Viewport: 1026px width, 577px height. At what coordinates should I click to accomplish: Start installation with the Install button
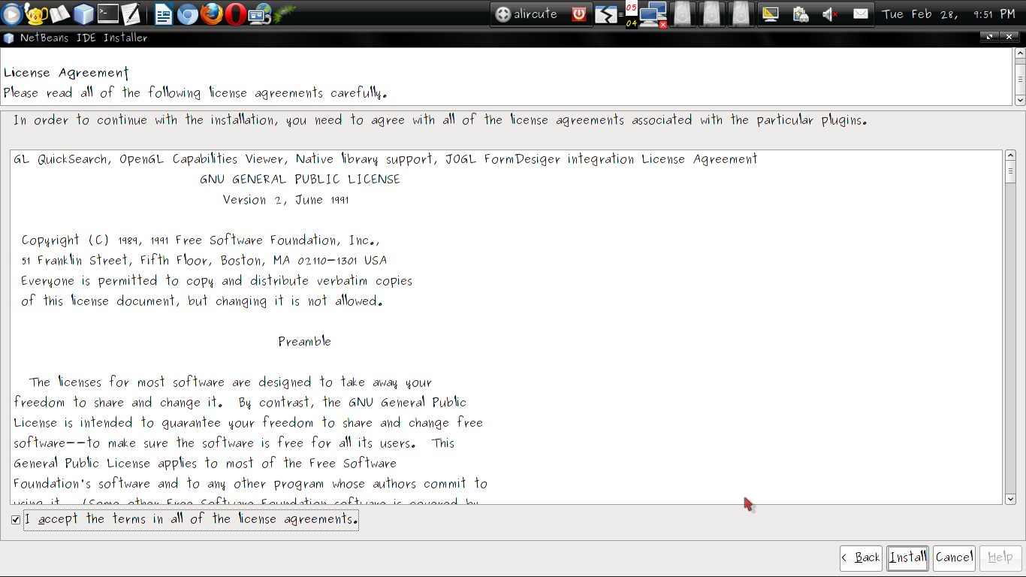907,557
